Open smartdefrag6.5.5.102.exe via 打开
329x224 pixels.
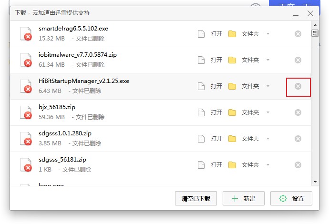click(x=210, y=34)
